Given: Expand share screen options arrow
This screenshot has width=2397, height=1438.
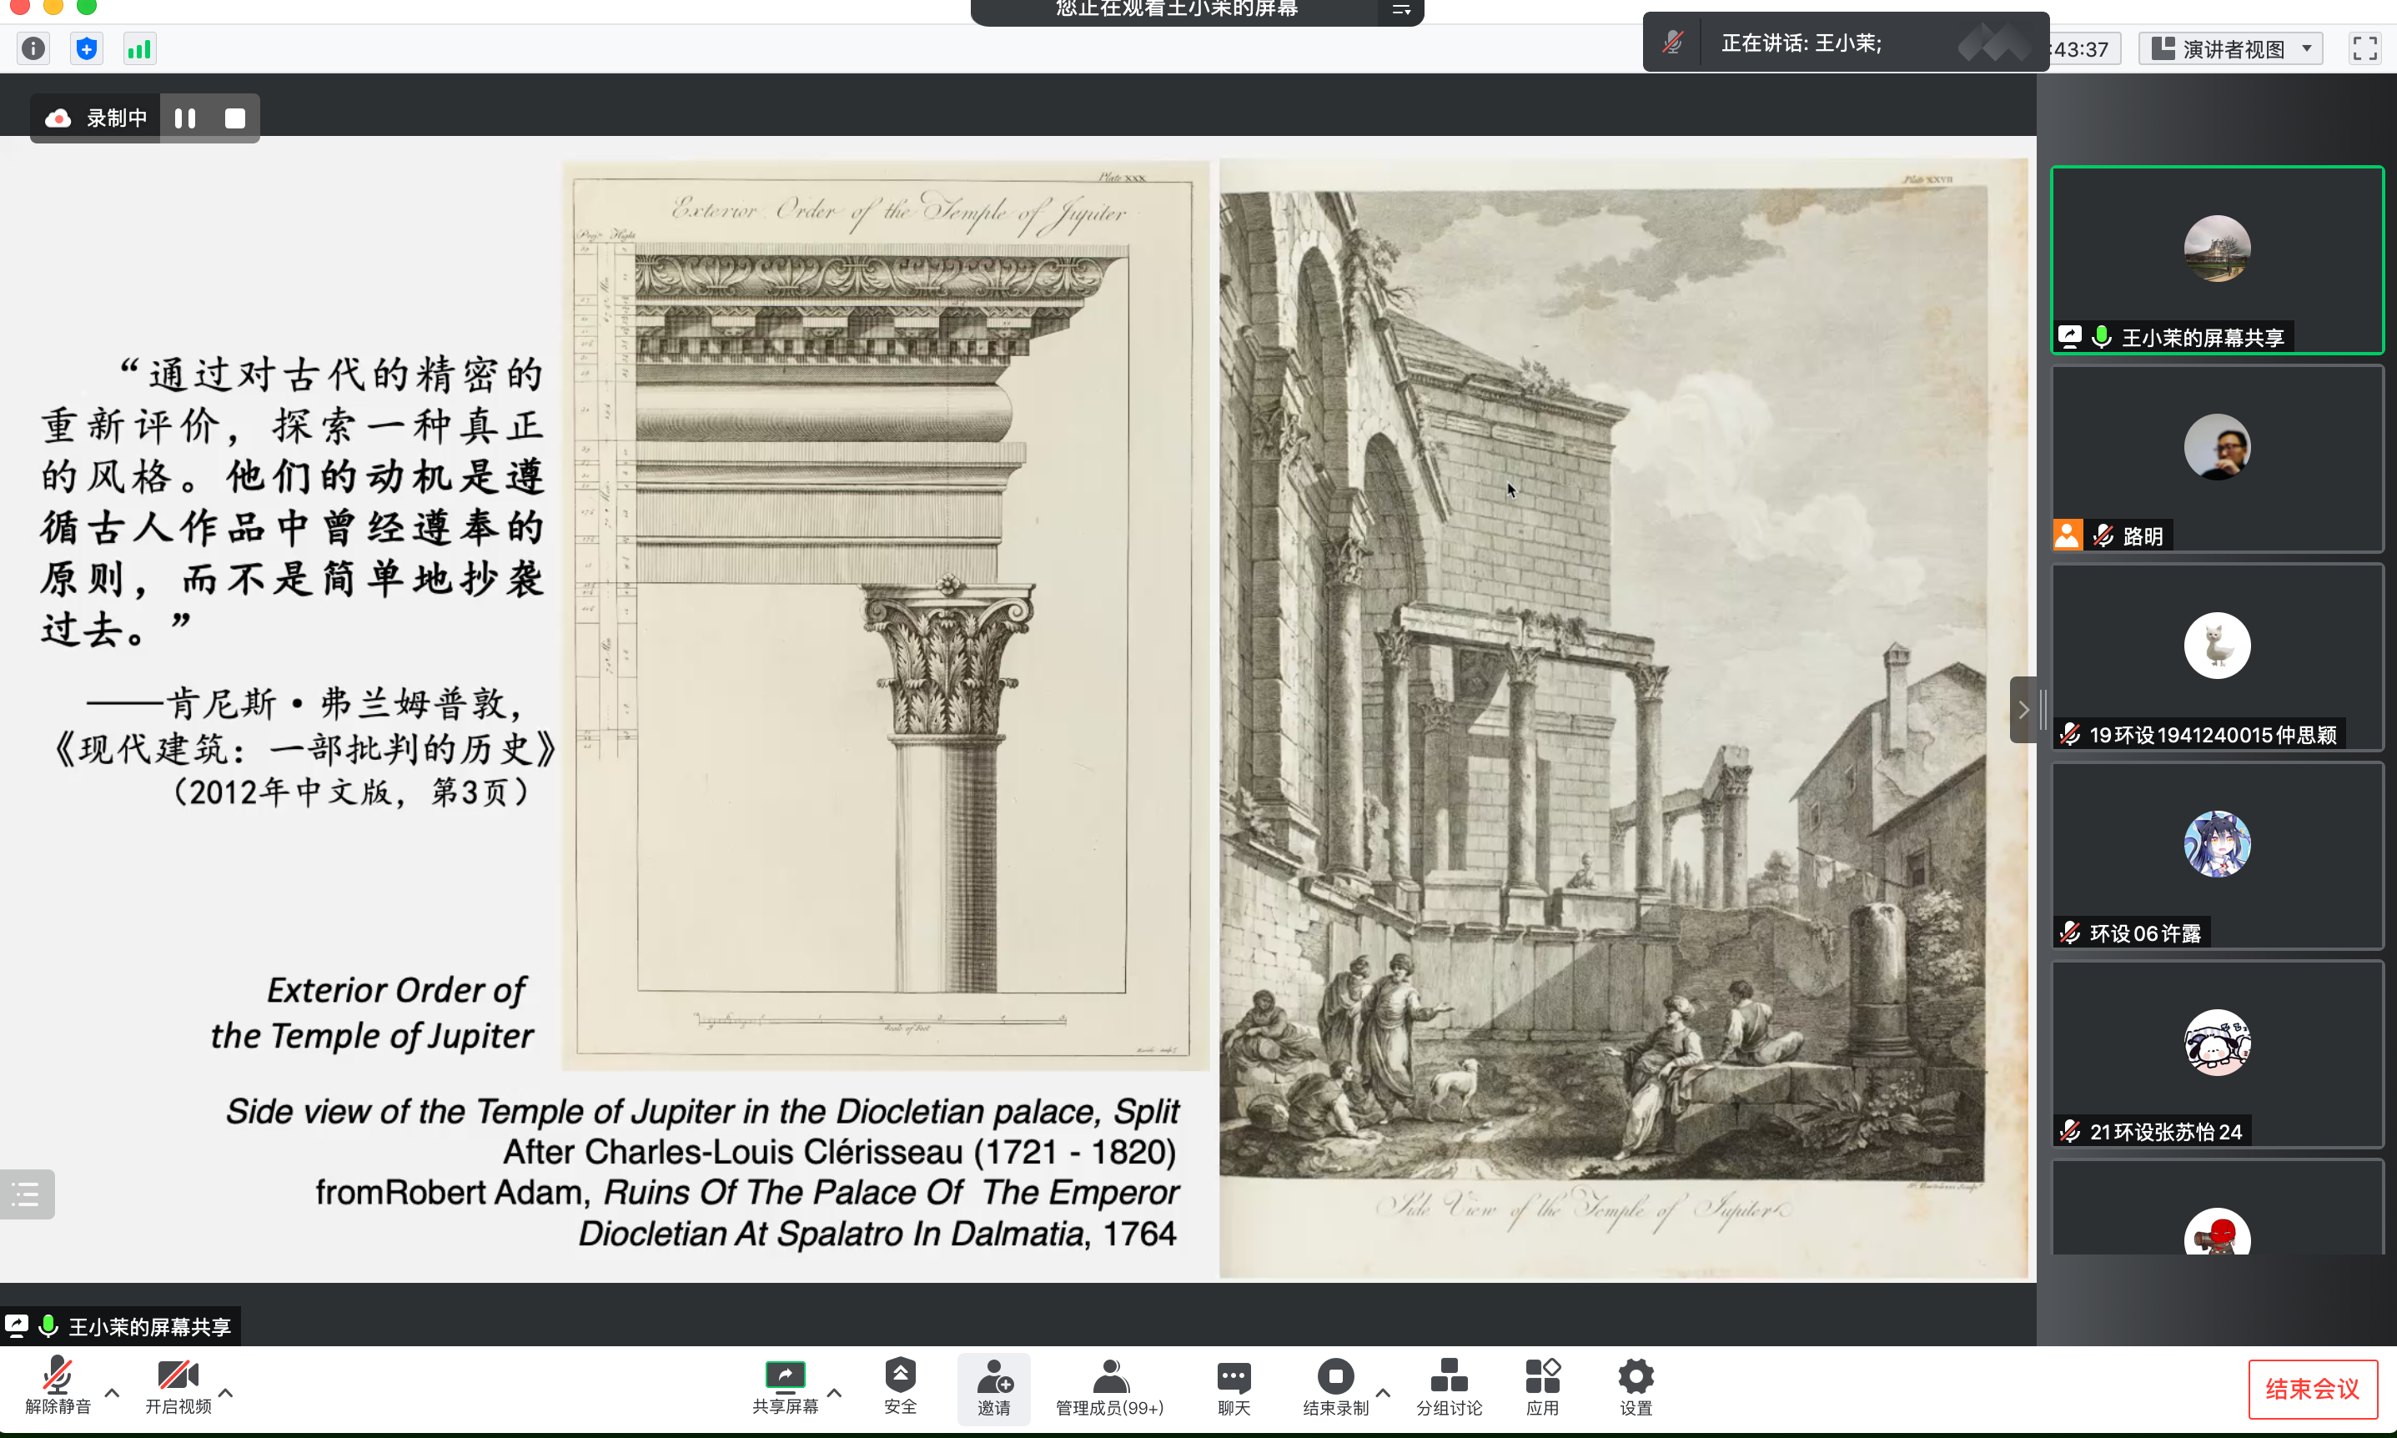Looking at the screenshot, I should [834, 1392].
